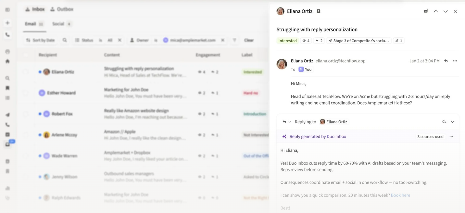Open Jenny Wilson's Outbound sales managers email
The width and height of the screenshot is (465, 213).
point(145,177)
